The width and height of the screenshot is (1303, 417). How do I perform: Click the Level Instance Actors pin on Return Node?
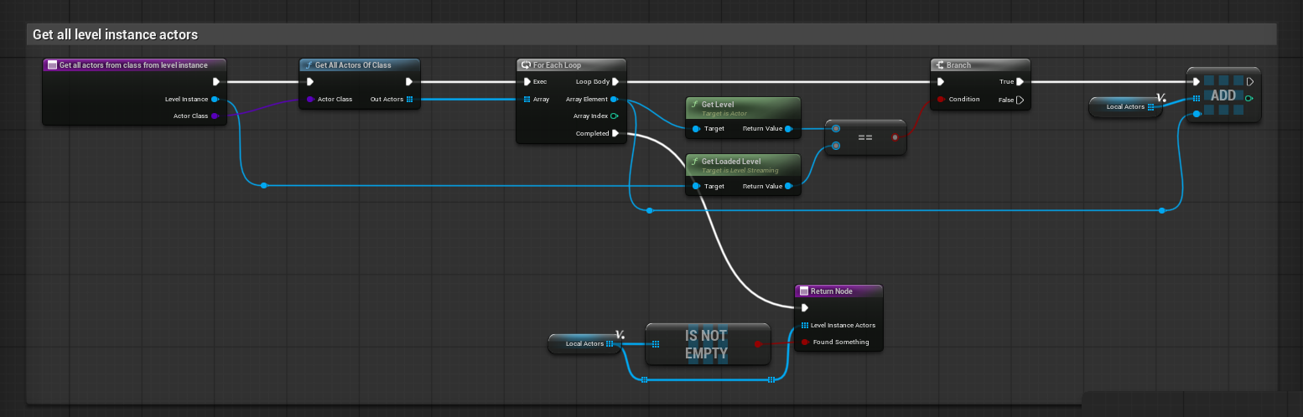pos(805,325)
